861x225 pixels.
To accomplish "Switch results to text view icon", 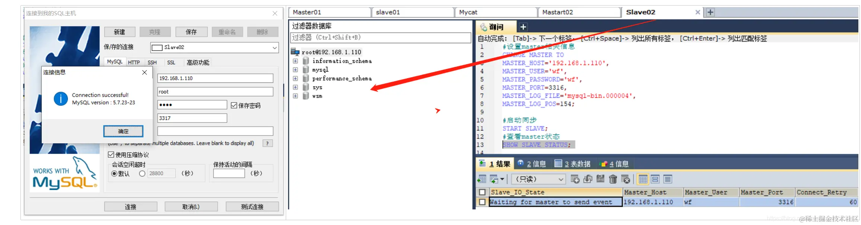I will point(668,179).
